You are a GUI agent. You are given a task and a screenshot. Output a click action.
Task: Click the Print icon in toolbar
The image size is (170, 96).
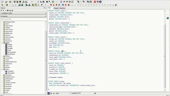click(23, 2)
